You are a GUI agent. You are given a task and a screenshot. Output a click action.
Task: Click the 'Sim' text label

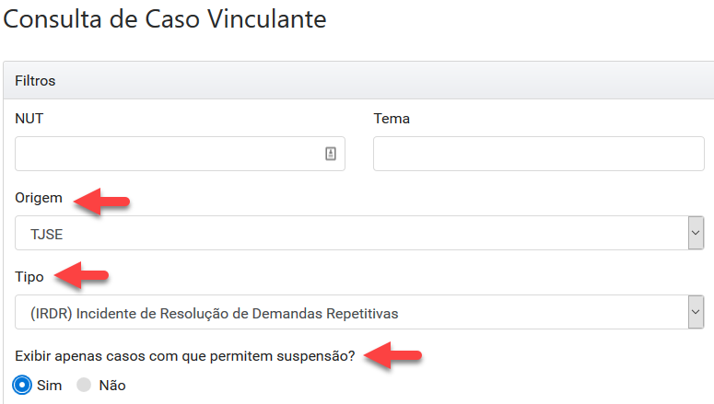click(x=50, y=386)
